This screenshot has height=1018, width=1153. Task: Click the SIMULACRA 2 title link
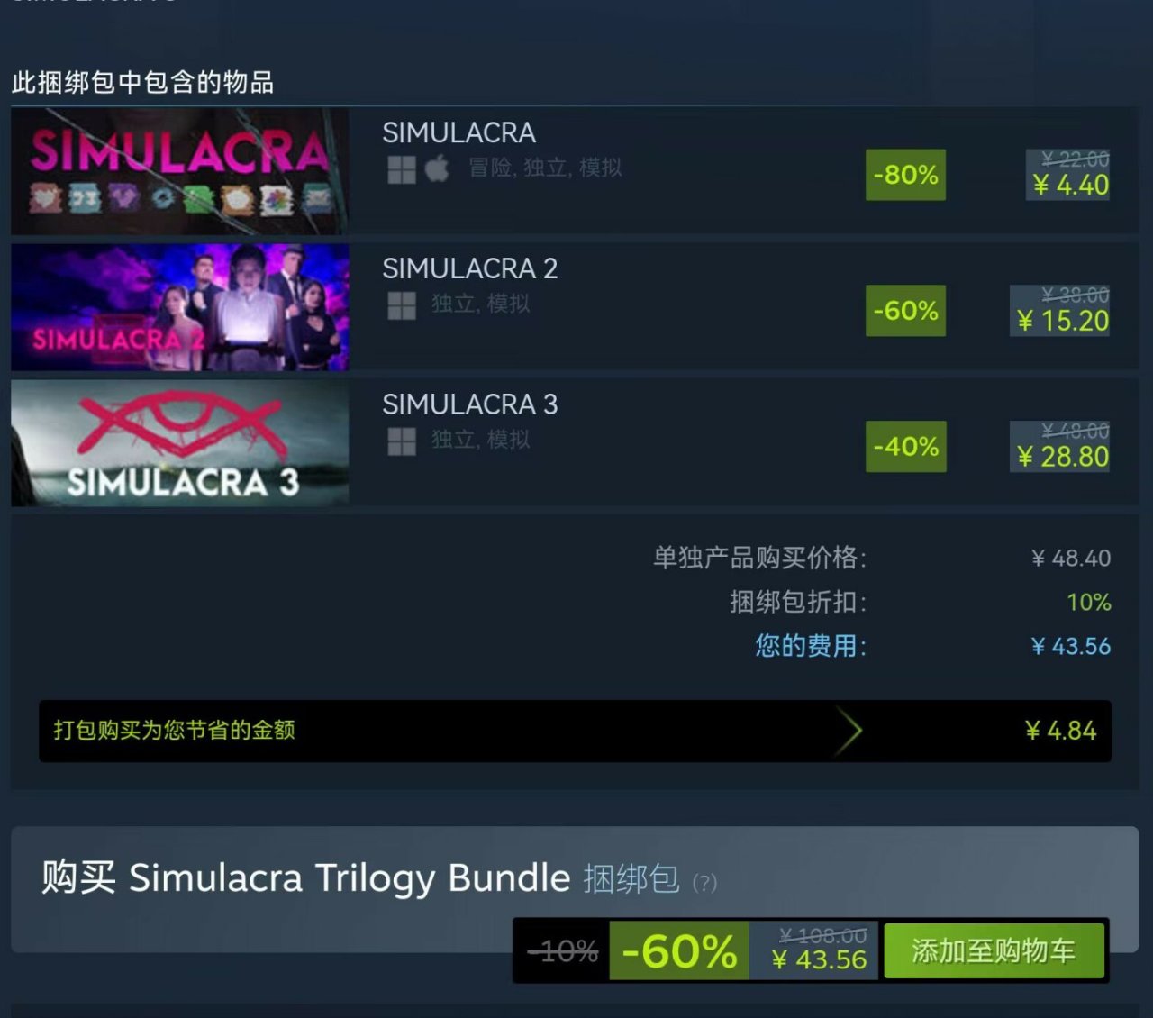(469, 268)
